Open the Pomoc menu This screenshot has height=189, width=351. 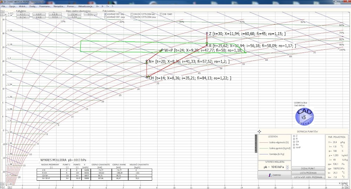[71, 6]
